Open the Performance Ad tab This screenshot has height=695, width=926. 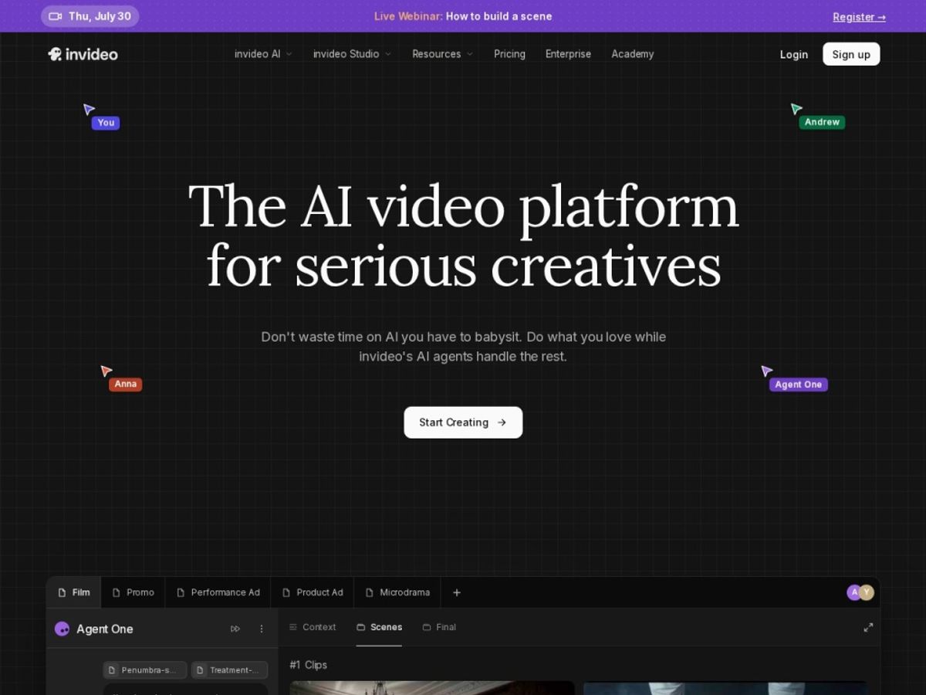pyautogui.click(x=218, y=592)
